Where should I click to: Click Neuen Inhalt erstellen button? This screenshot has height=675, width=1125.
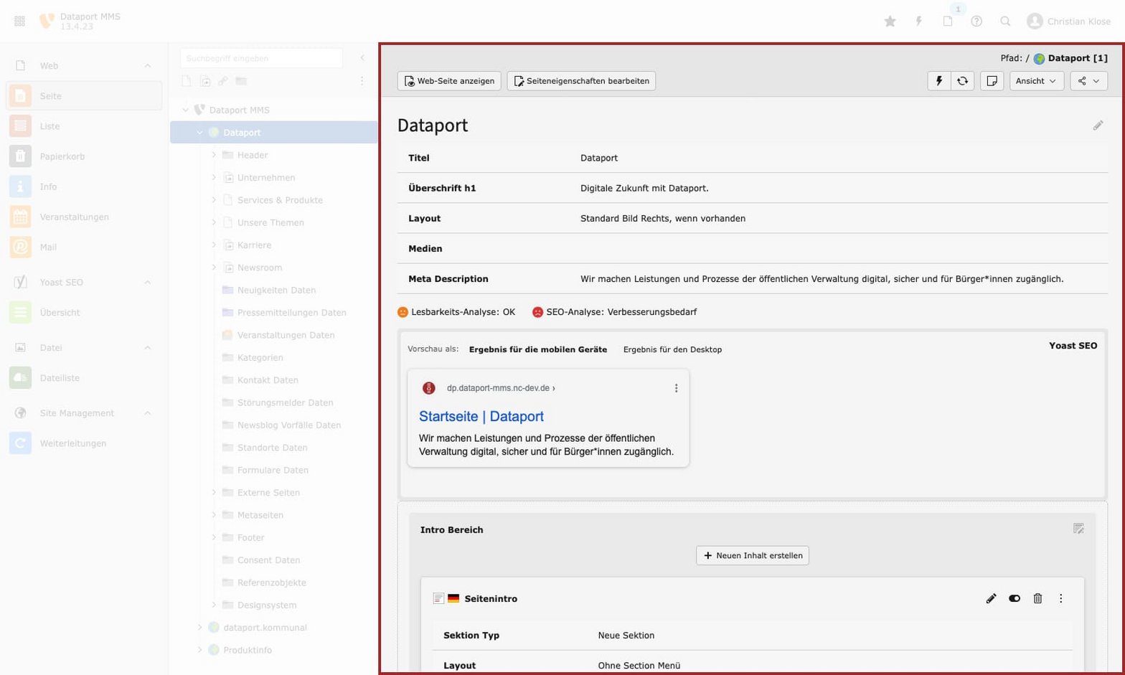[x=752, y=555]
